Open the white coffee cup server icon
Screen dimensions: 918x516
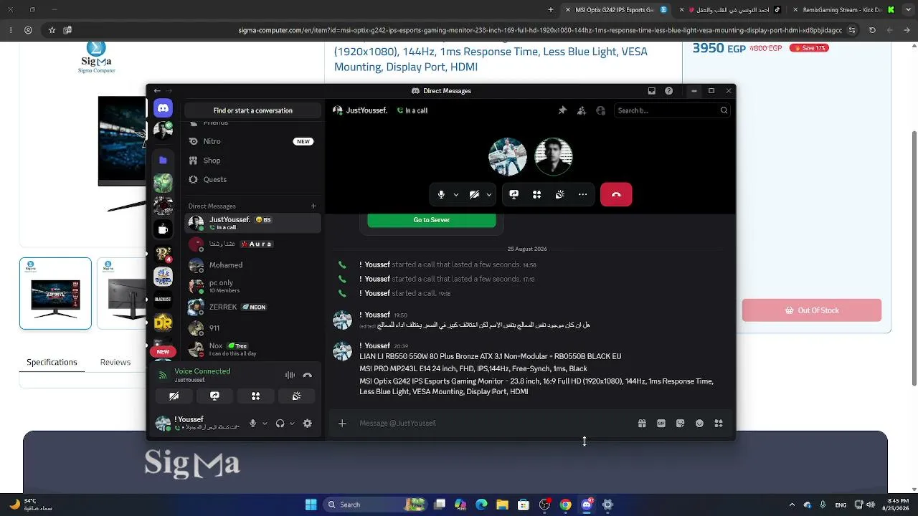coord(163,229)
